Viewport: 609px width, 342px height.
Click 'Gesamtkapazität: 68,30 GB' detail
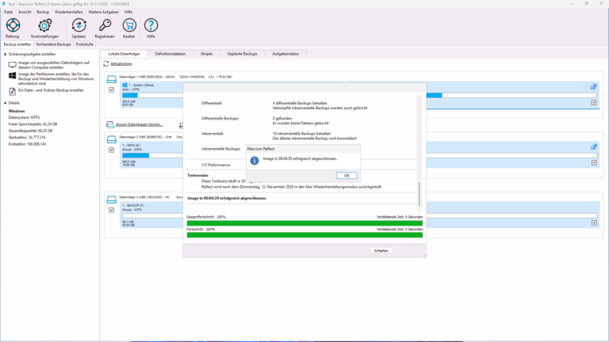30,131
